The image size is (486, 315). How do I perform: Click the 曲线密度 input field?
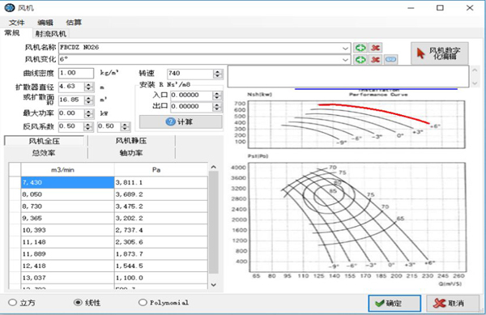pyautogui.click(x=76, y=73)
